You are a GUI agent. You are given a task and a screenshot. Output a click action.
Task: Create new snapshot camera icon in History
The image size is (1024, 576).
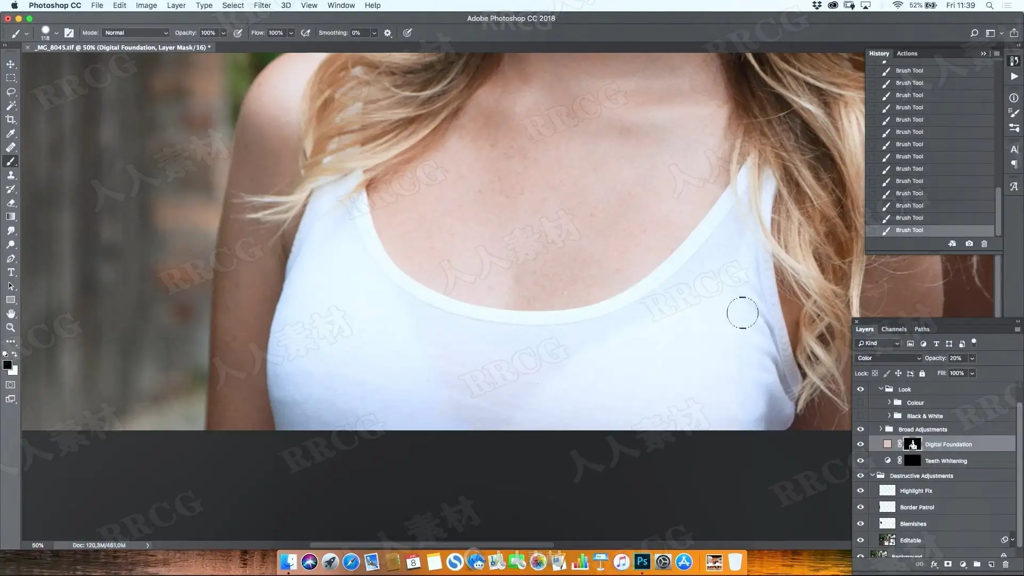[x=969, y=244]
